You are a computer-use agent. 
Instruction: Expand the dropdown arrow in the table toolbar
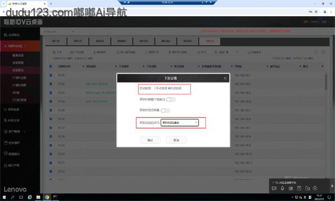[x=237, y=52]
